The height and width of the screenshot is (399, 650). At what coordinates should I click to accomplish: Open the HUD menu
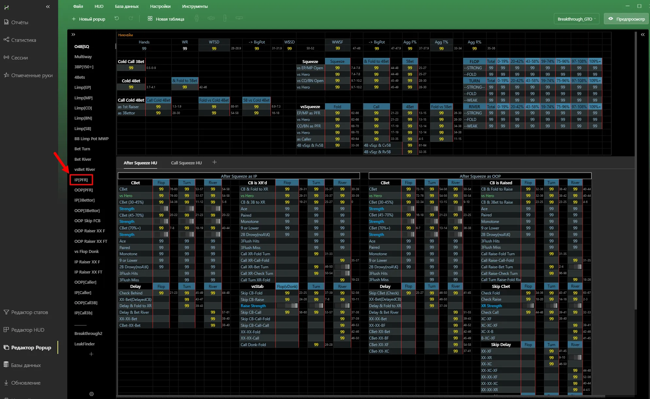click(99, 6)
